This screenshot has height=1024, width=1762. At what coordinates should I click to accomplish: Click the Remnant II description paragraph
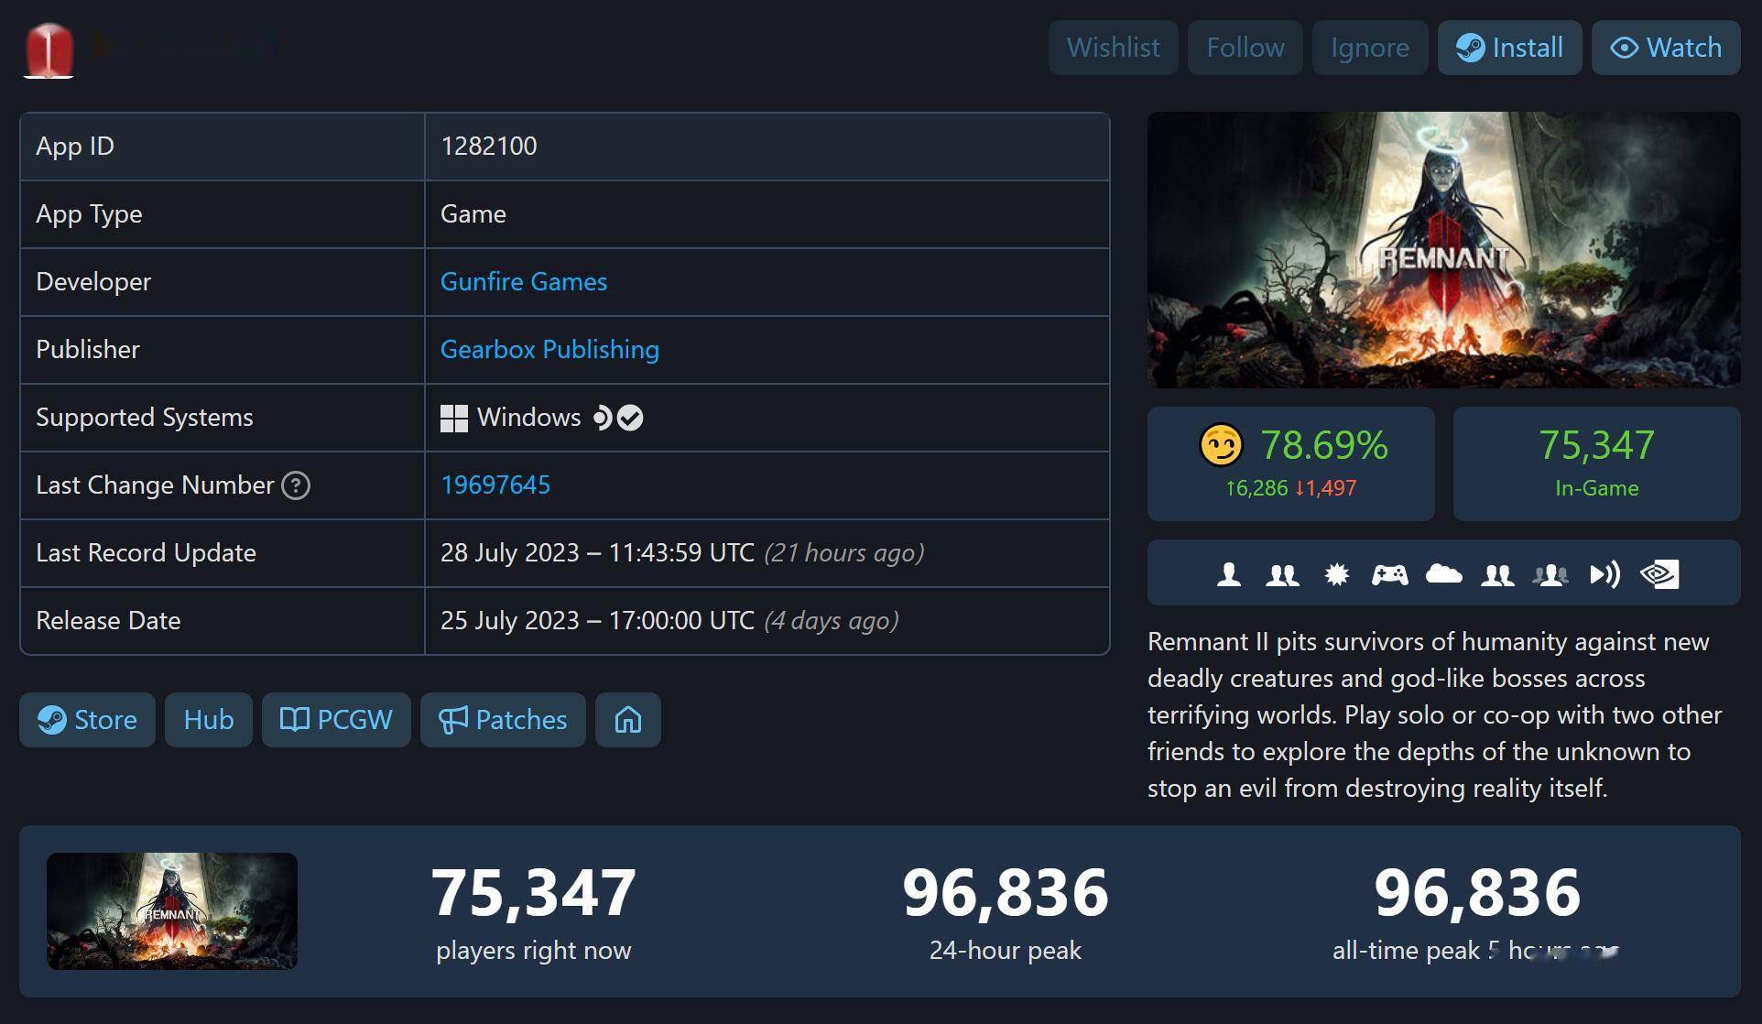coord(1435,714)
